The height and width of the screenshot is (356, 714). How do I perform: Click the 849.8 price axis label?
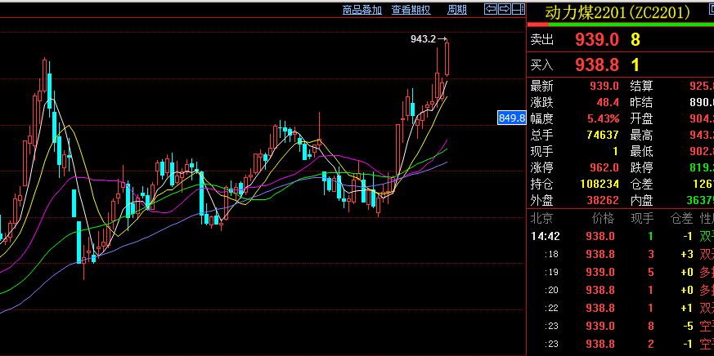[x=510, y=118]
